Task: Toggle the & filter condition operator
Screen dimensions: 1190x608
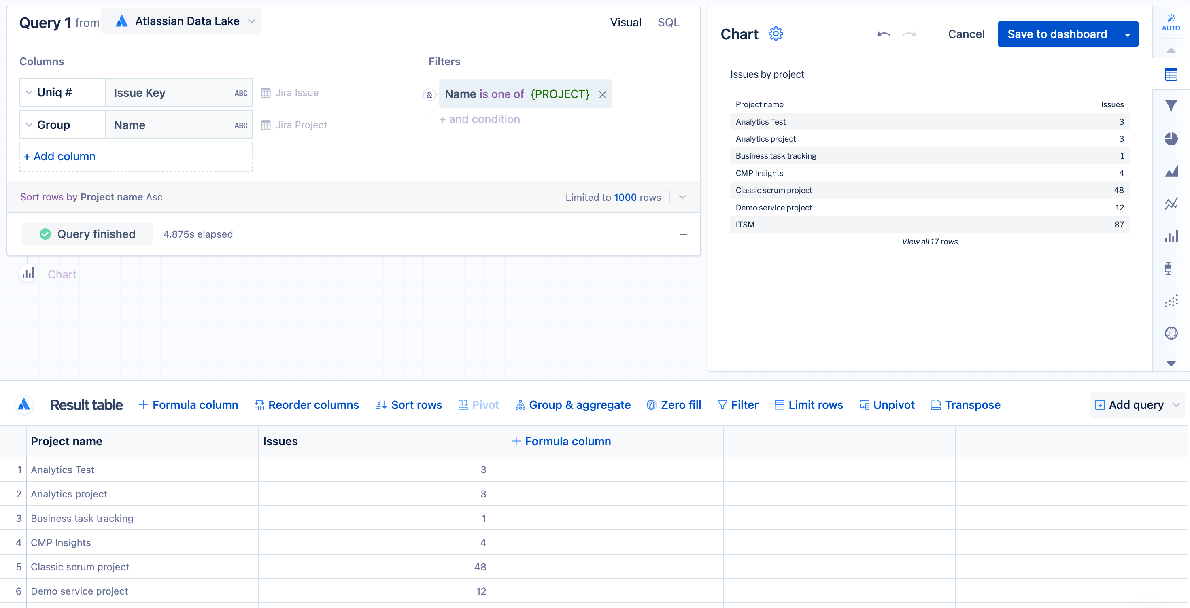Action: click(429, 95)
